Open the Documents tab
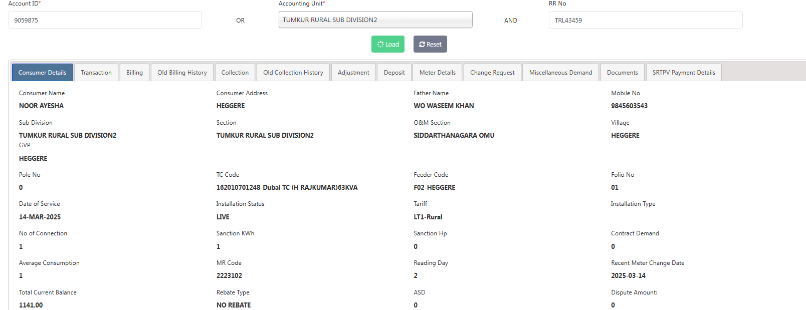The height and width of the screenshot is (310, 806). tap(622, 73)
